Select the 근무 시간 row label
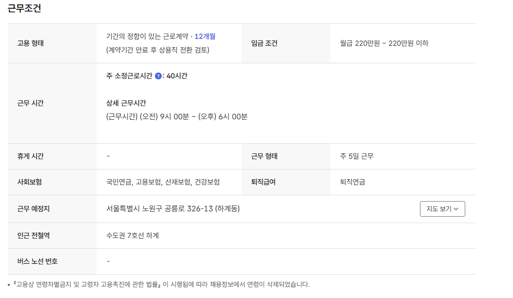Viewport: 513px width, 298px height. pyautogui.click(x=30, y=103)
